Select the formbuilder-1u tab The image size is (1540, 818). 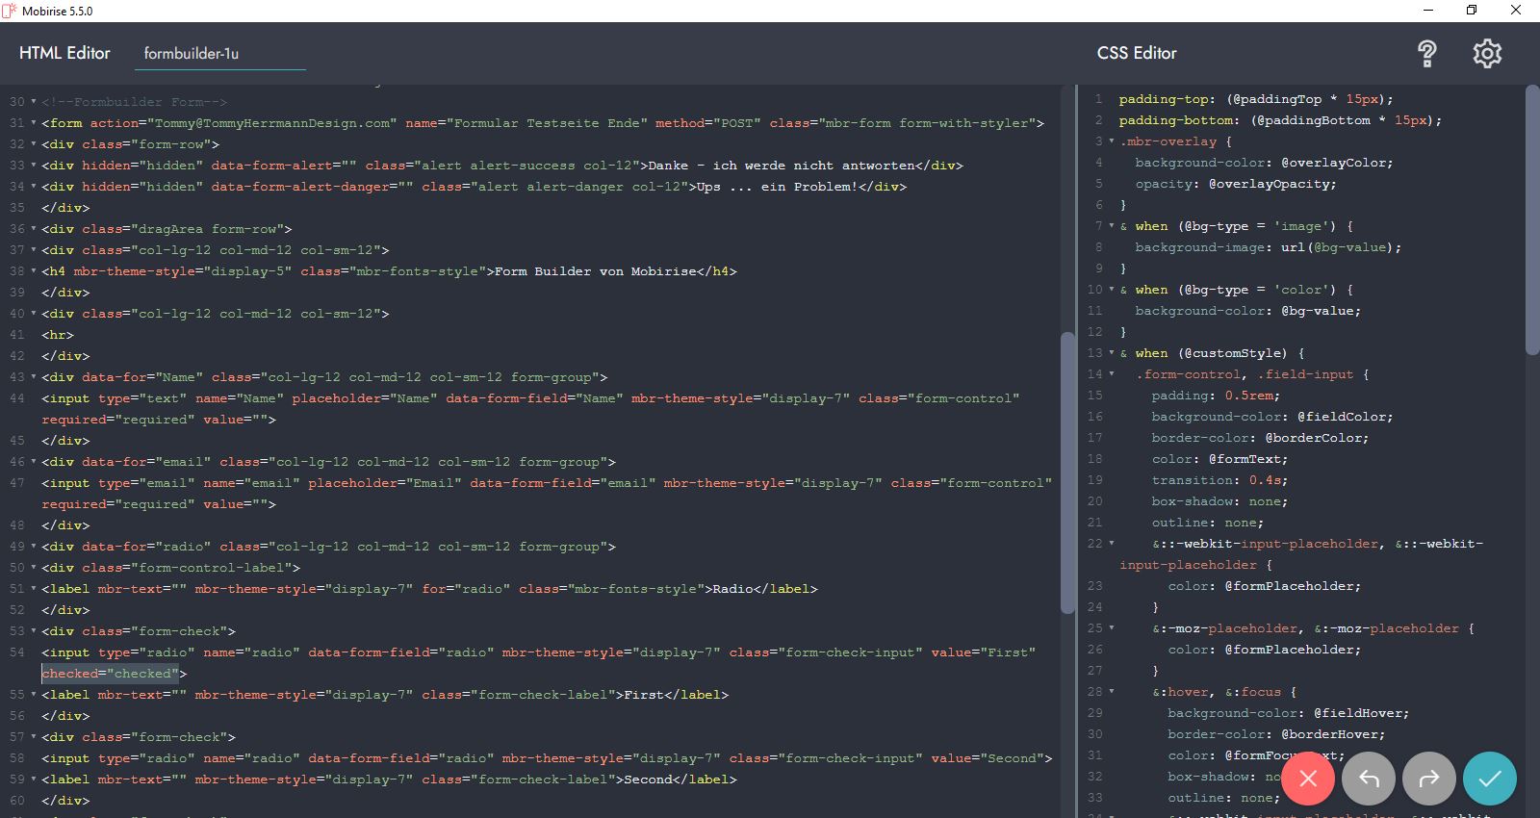(x=192, y=54)
